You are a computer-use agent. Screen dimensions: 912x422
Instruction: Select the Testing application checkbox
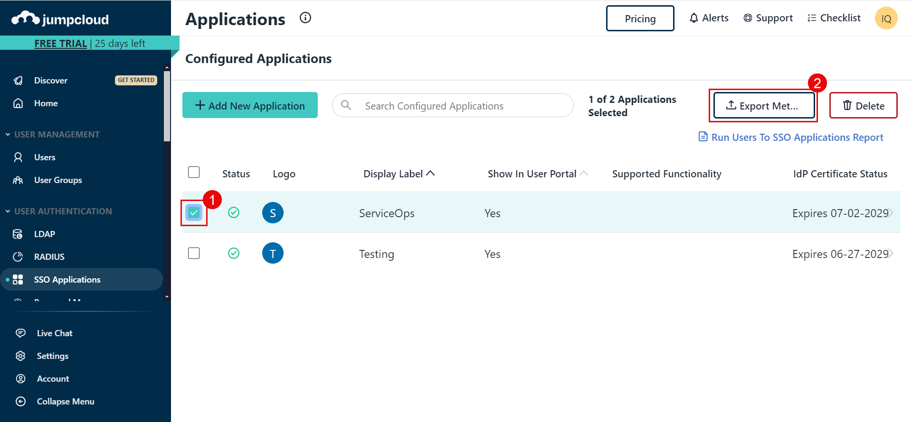point(194,253)
